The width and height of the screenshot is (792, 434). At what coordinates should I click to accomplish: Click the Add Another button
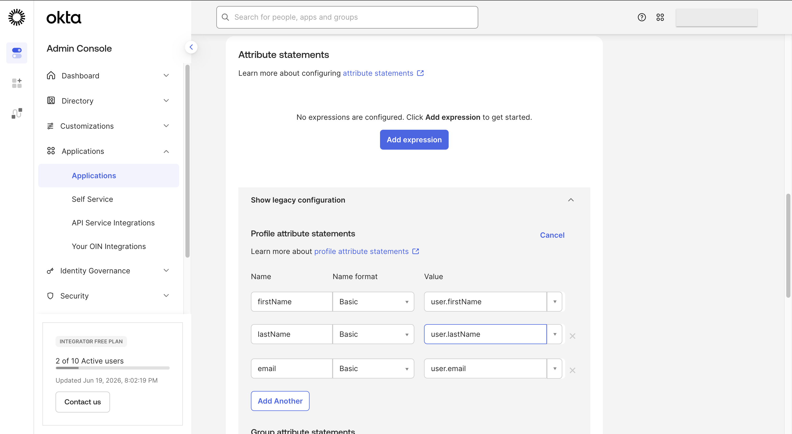pos(280,401)
